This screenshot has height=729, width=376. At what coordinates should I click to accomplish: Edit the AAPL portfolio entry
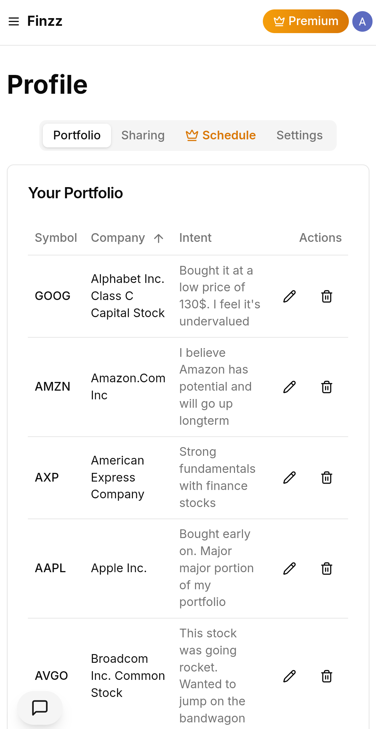pos(289,568)
